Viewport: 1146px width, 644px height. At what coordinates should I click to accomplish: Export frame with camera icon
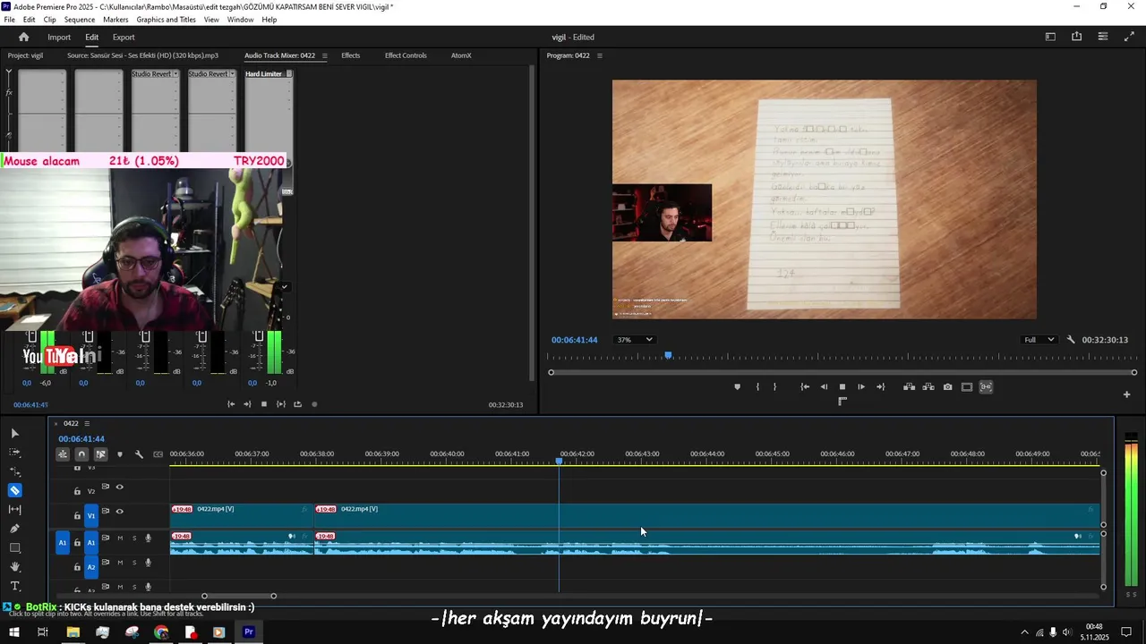[947, 387]
